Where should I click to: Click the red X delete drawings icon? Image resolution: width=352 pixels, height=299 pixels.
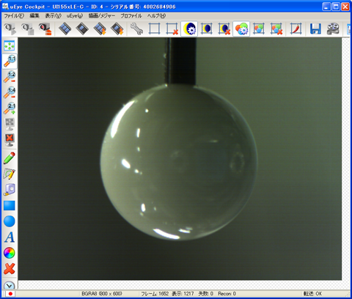[10, 269]
